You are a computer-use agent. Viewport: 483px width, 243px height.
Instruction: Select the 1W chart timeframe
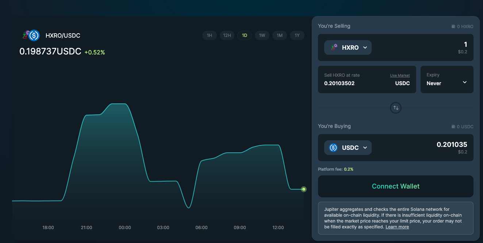click(262, 35)
